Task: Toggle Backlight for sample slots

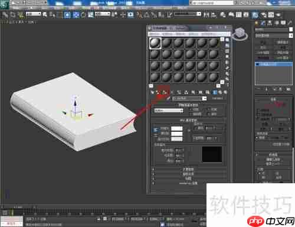Action: tap(227, 46)
